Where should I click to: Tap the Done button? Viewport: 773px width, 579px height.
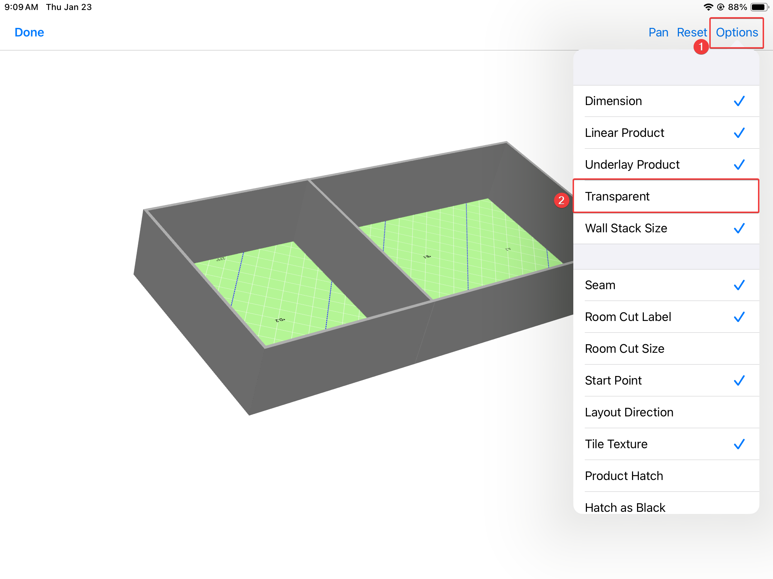tap(29, 33)
